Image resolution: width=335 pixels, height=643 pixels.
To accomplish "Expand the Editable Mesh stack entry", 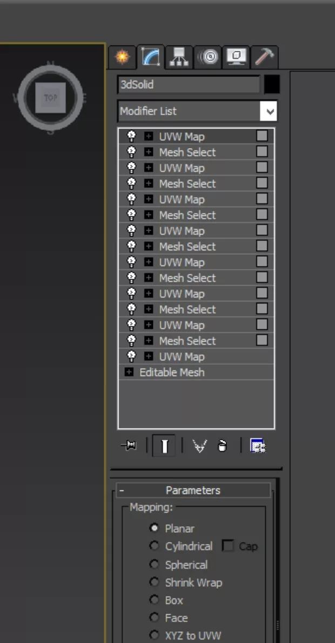I will [x=129, y=373].
